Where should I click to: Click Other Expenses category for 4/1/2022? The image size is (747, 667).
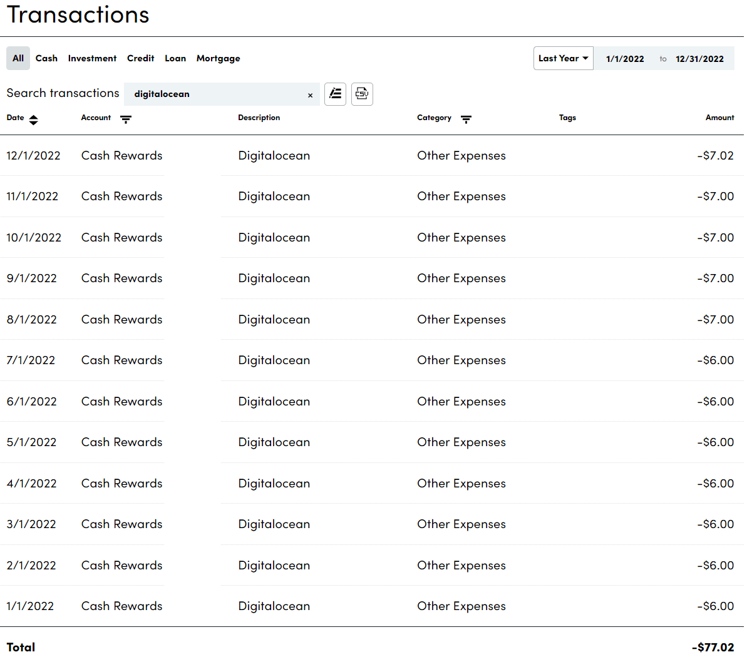[x=461, y=483]
